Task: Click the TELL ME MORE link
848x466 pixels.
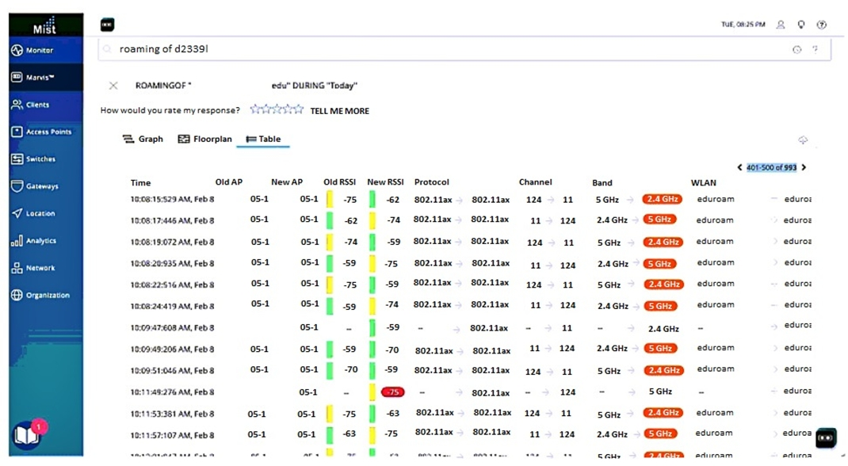Action: pos(339,111)
